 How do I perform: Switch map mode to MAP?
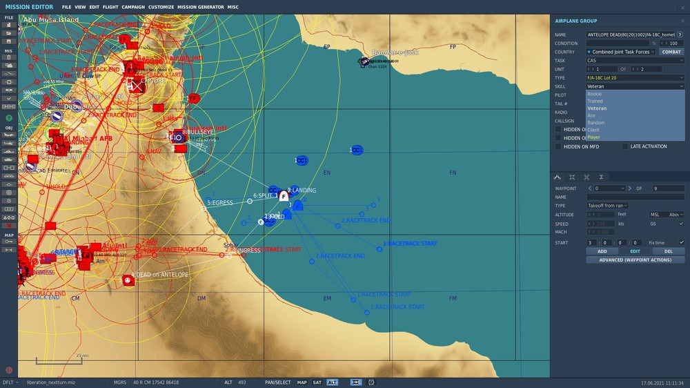[x=302, y=382]
